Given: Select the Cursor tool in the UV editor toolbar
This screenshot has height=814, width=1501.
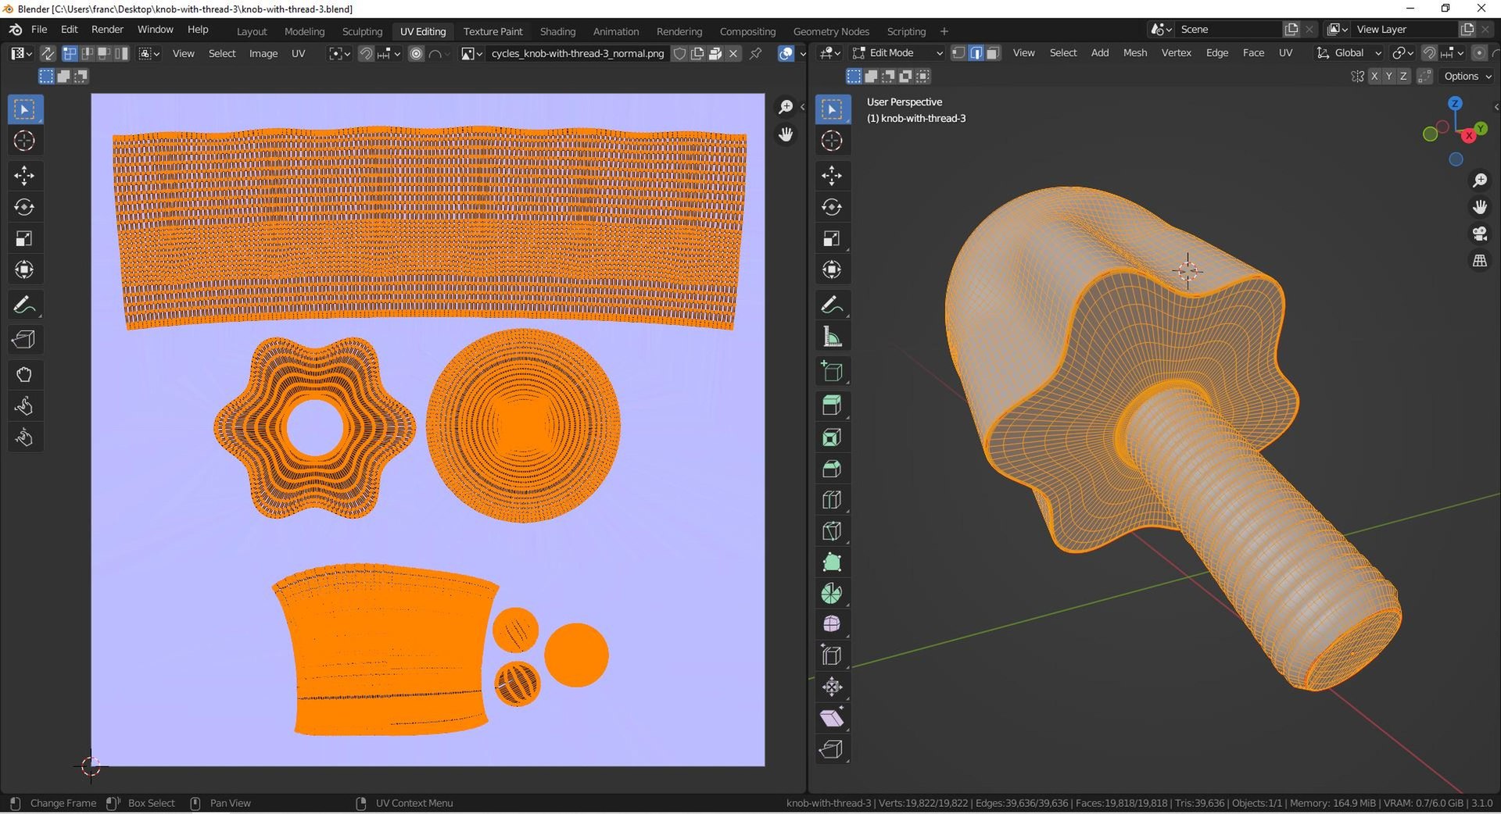Looking at the screenshot, I should (x=24, y=141).
